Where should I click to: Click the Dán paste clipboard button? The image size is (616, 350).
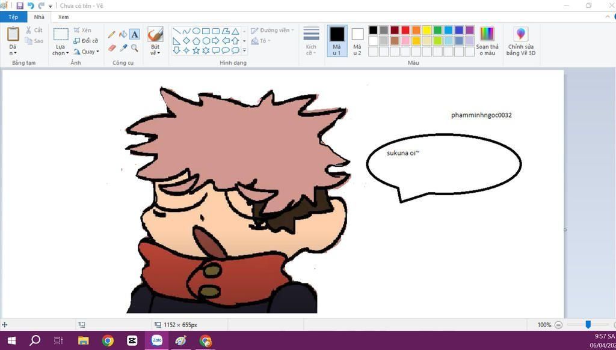pos(13,34)
